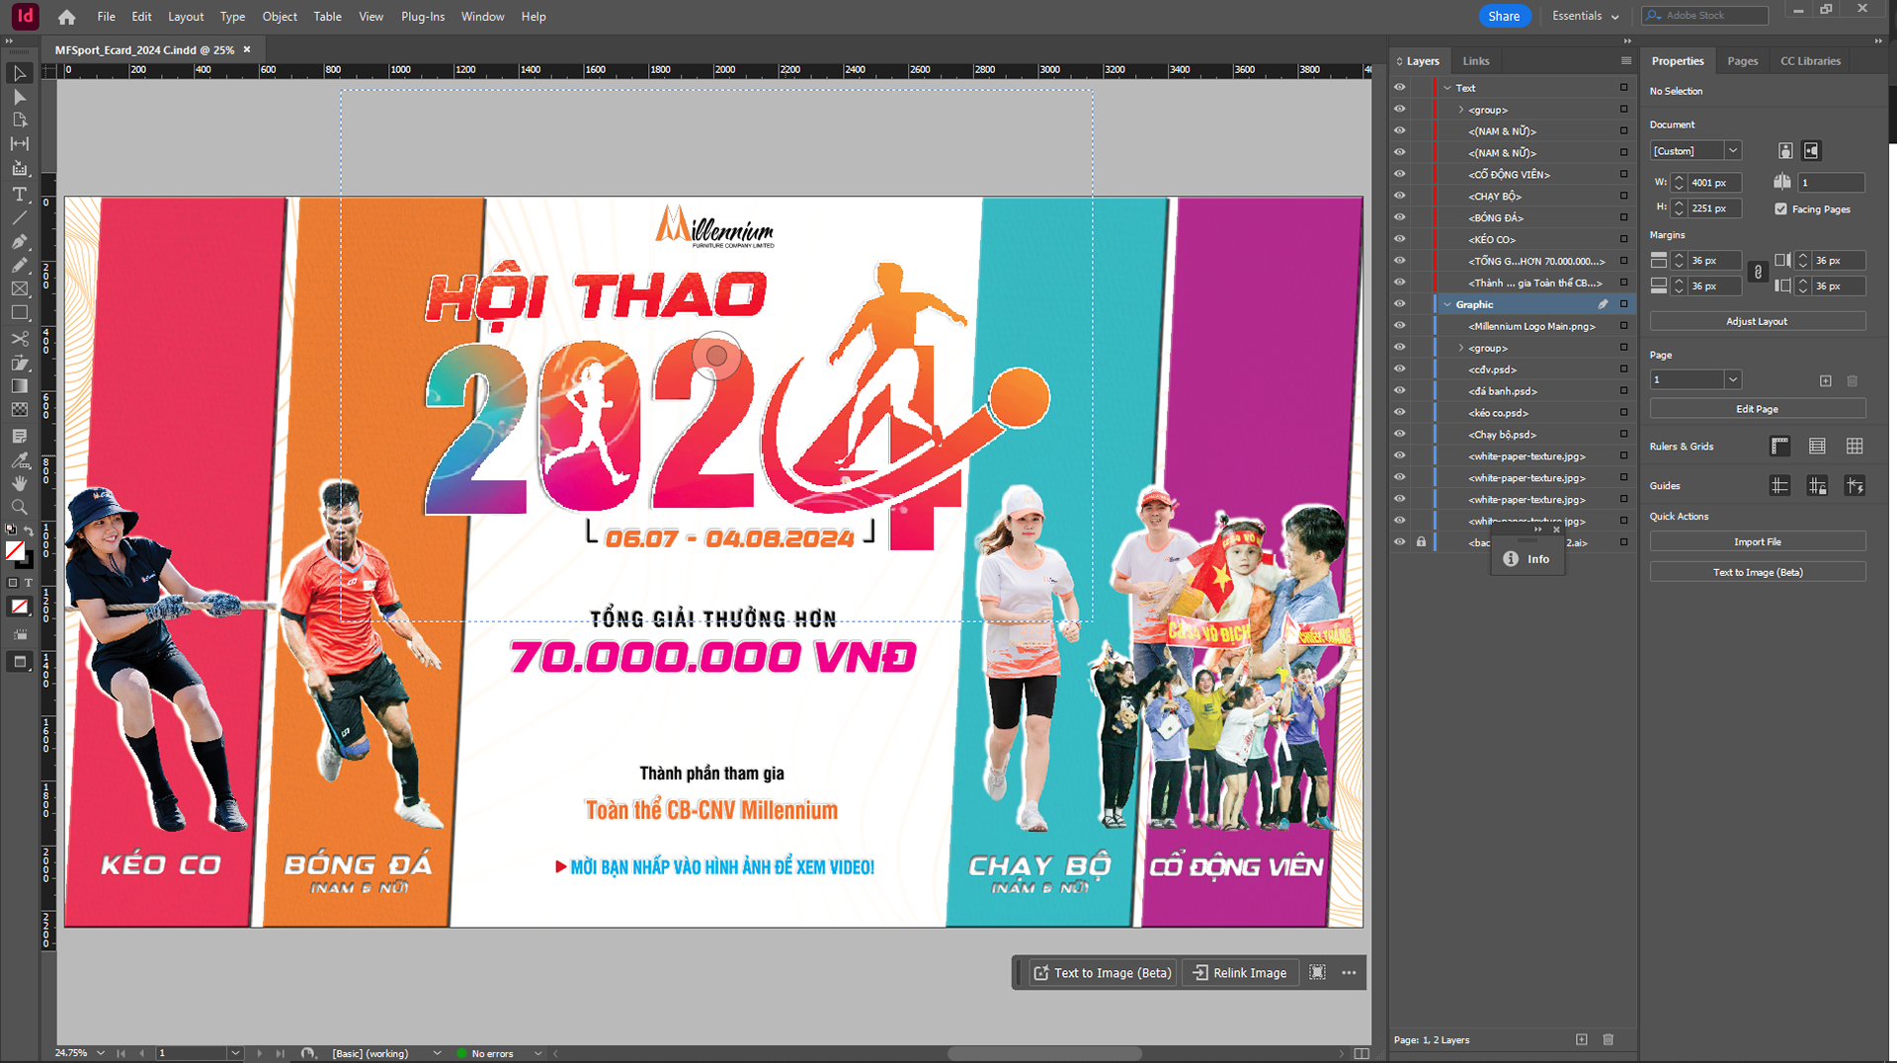The image size is (1897, 1063).
Task: Open the zoom level dropdown at bottom
Action: (101, 1053)
